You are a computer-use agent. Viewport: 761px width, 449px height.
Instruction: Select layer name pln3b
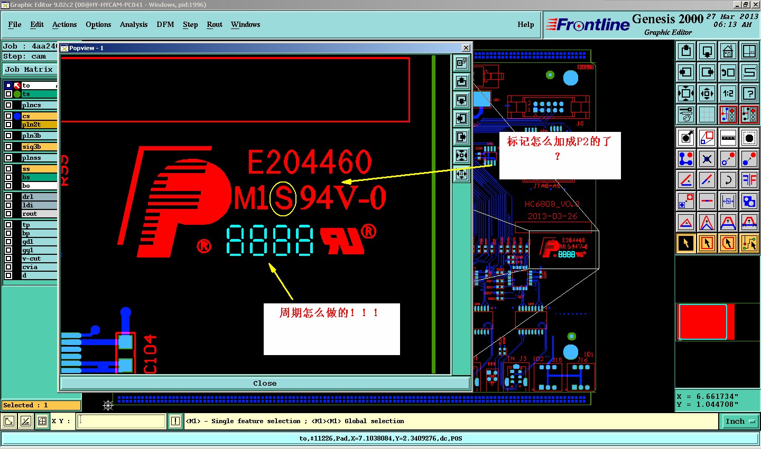tap(39, 136)
